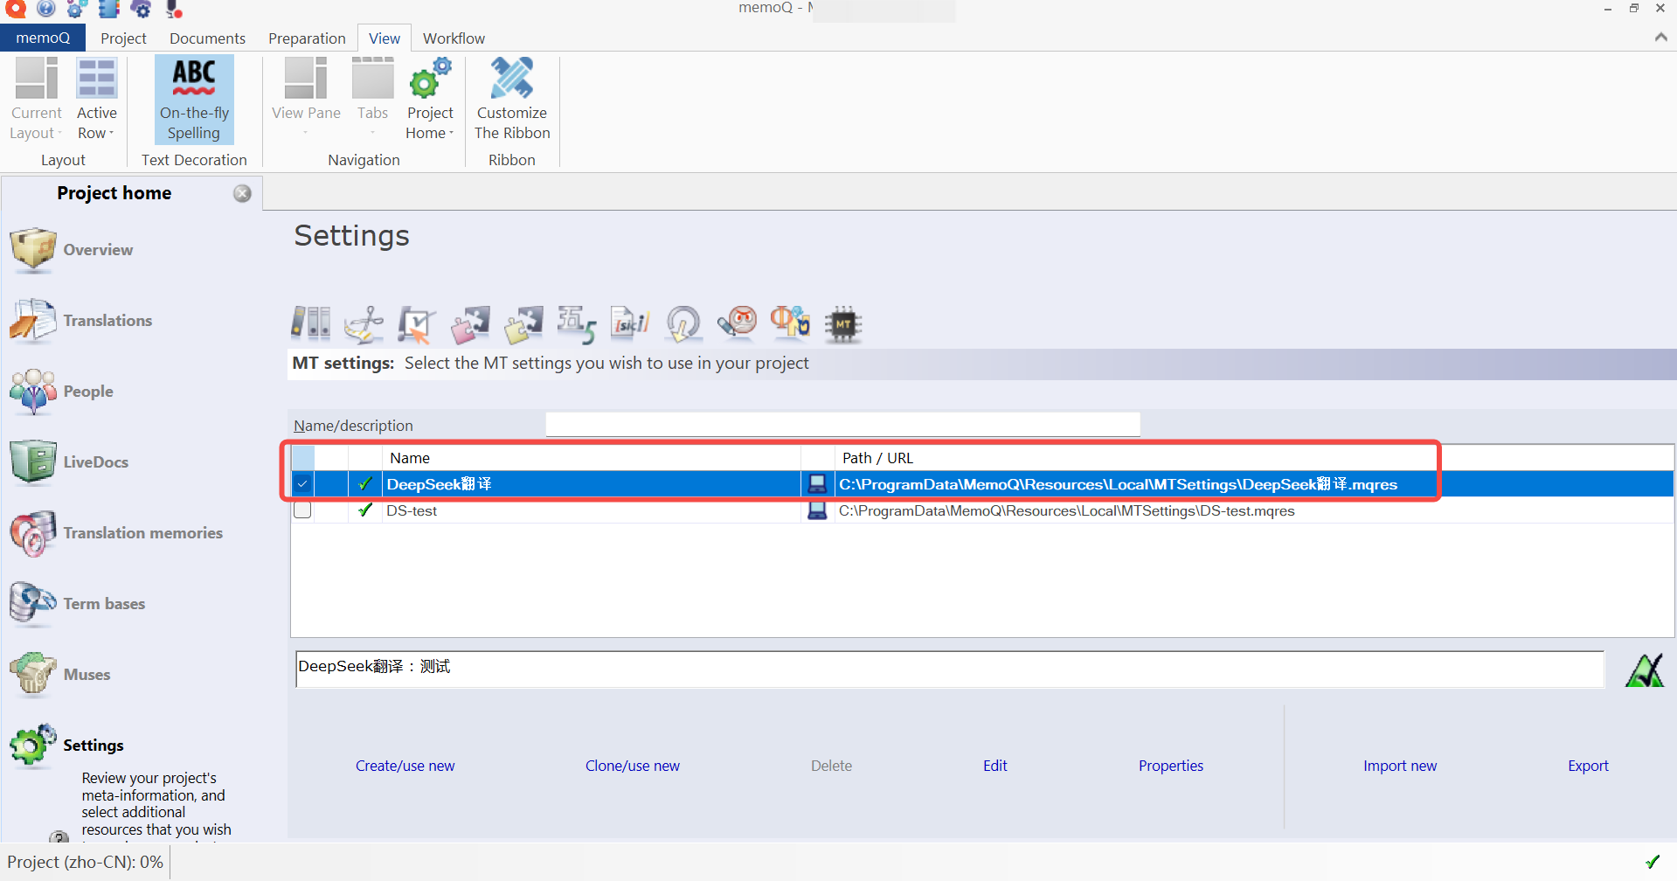Collapse the ribbon with the chevron arrow
Screen dimensions: 1677x881
[1660, 38]
